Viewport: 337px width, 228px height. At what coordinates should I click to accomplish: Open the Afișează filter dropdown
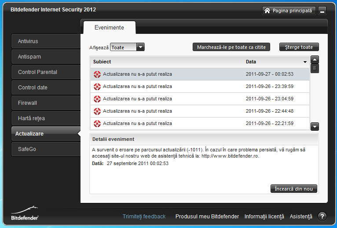(140, 47)
